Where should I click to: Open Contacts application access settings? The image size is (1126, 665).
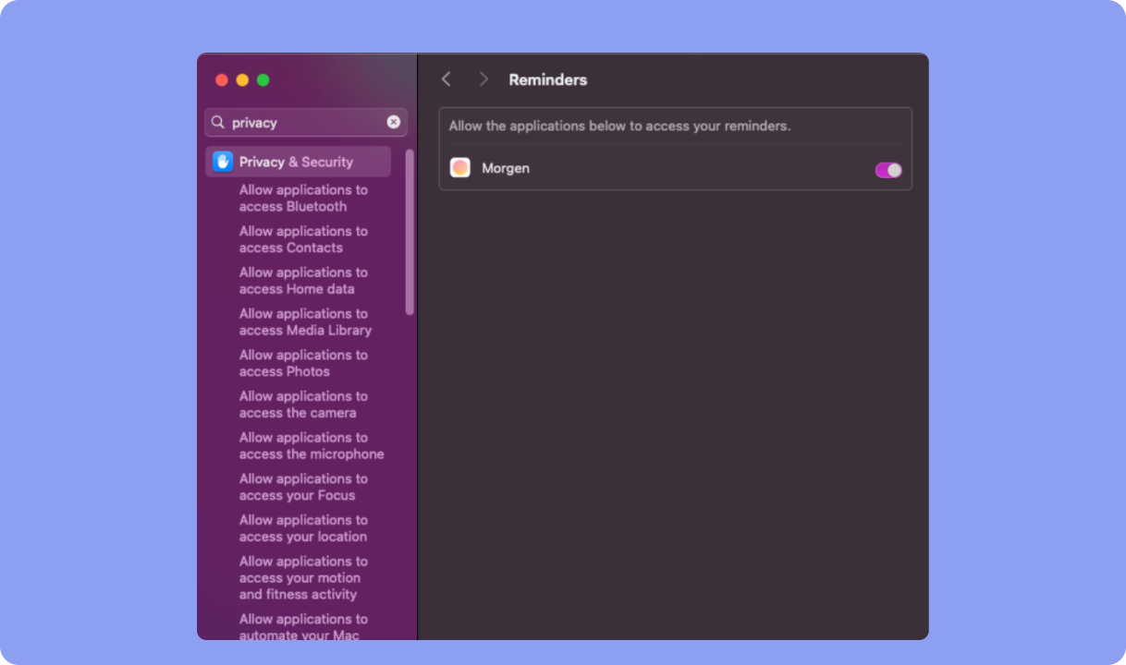point(303,239)
